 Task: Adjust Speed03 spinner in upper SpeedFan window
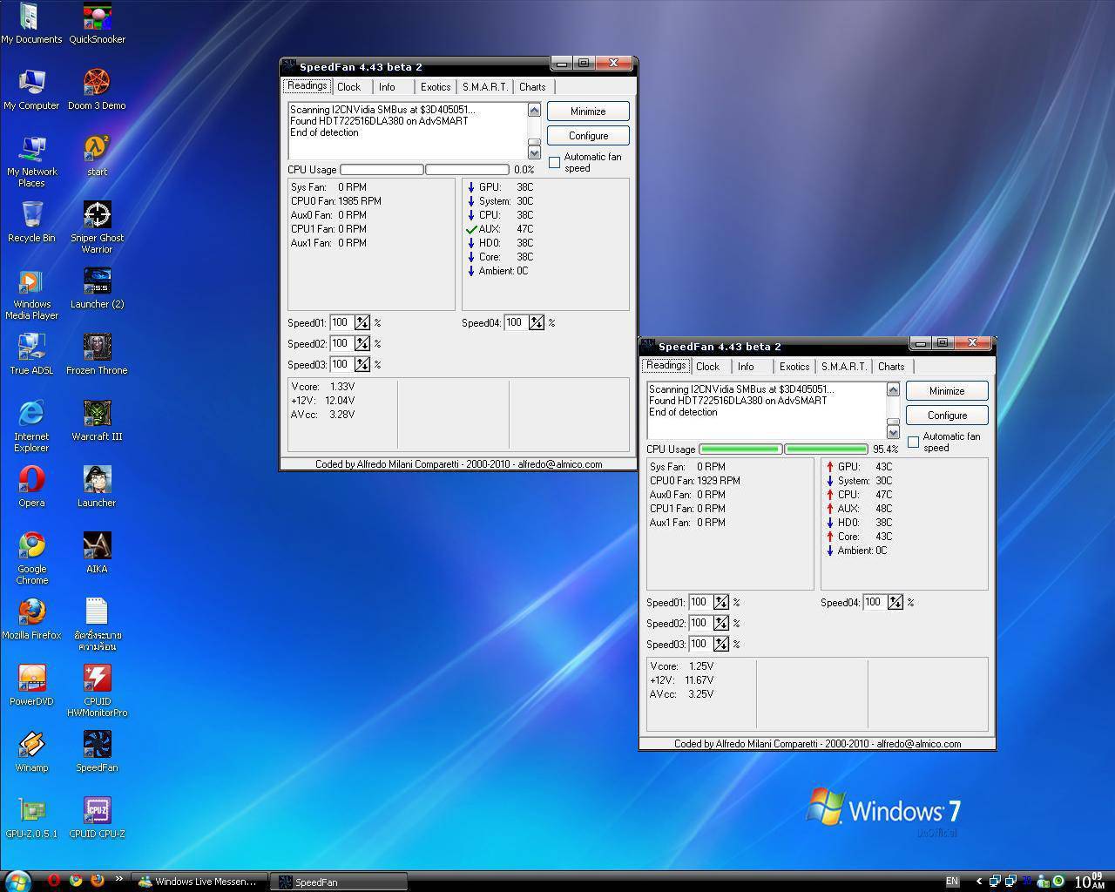coord(362,364)
